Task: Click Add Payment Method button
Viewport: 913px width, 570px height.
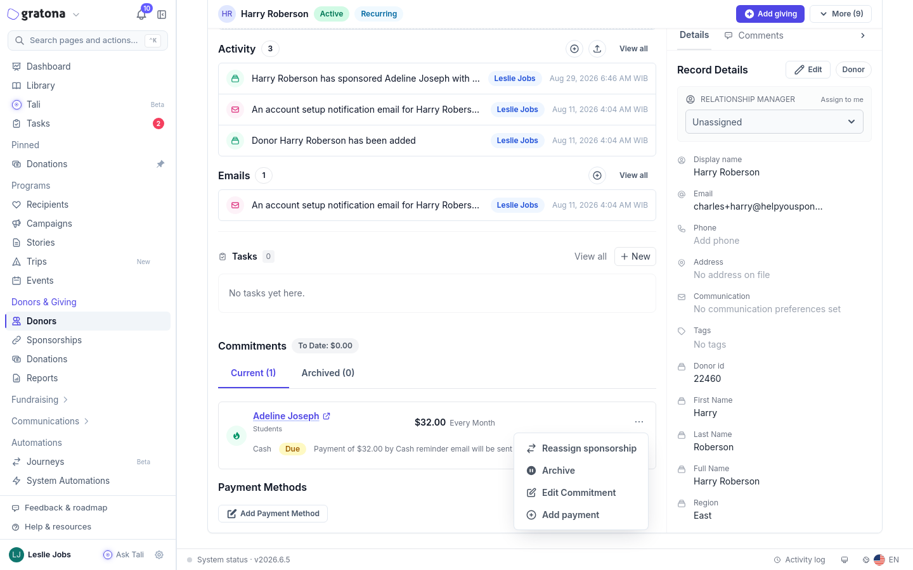Action: coord(273,514)
